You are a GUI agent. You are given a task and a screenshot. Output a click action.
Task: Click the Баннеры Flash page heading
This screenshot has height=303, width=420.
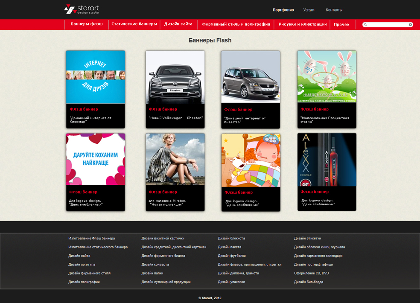[210, 40]
